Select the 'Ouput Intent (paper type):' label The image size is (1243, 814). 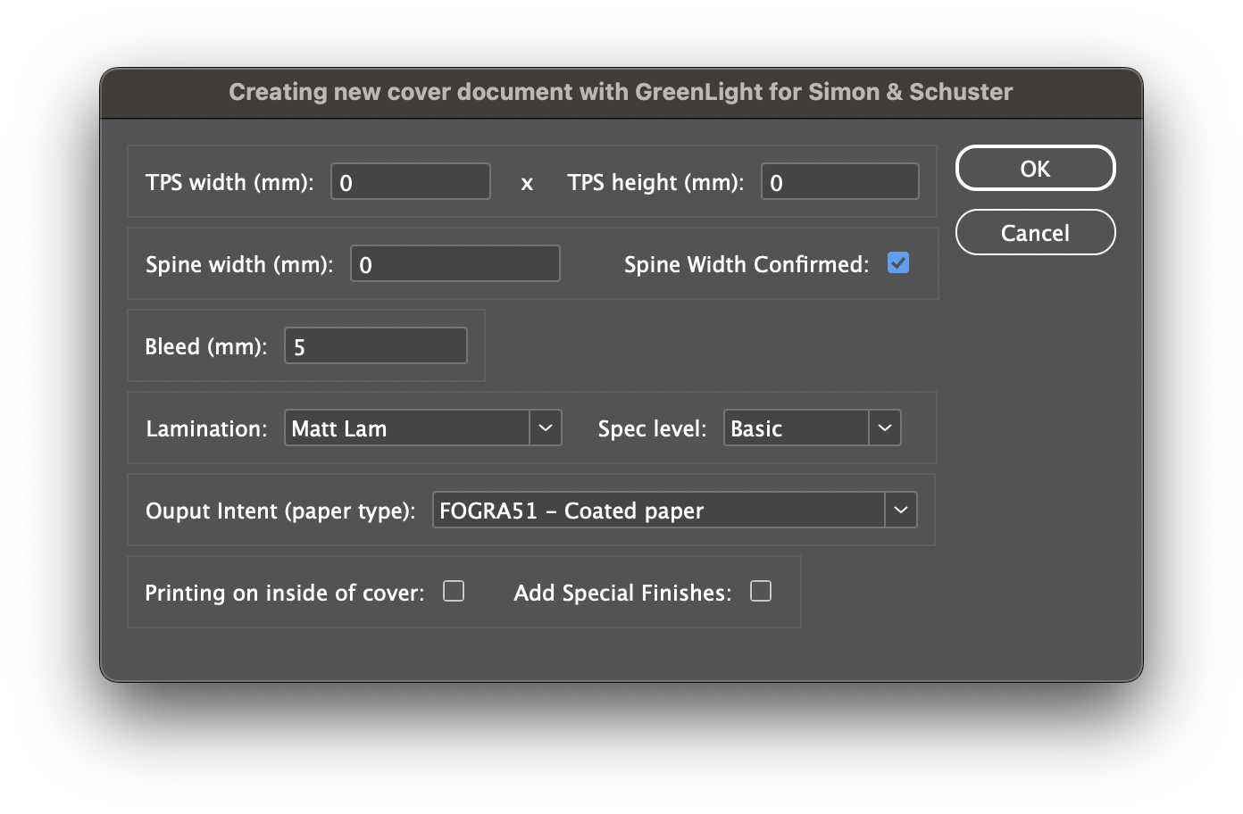pyautogui.click(x=280, y=511)
